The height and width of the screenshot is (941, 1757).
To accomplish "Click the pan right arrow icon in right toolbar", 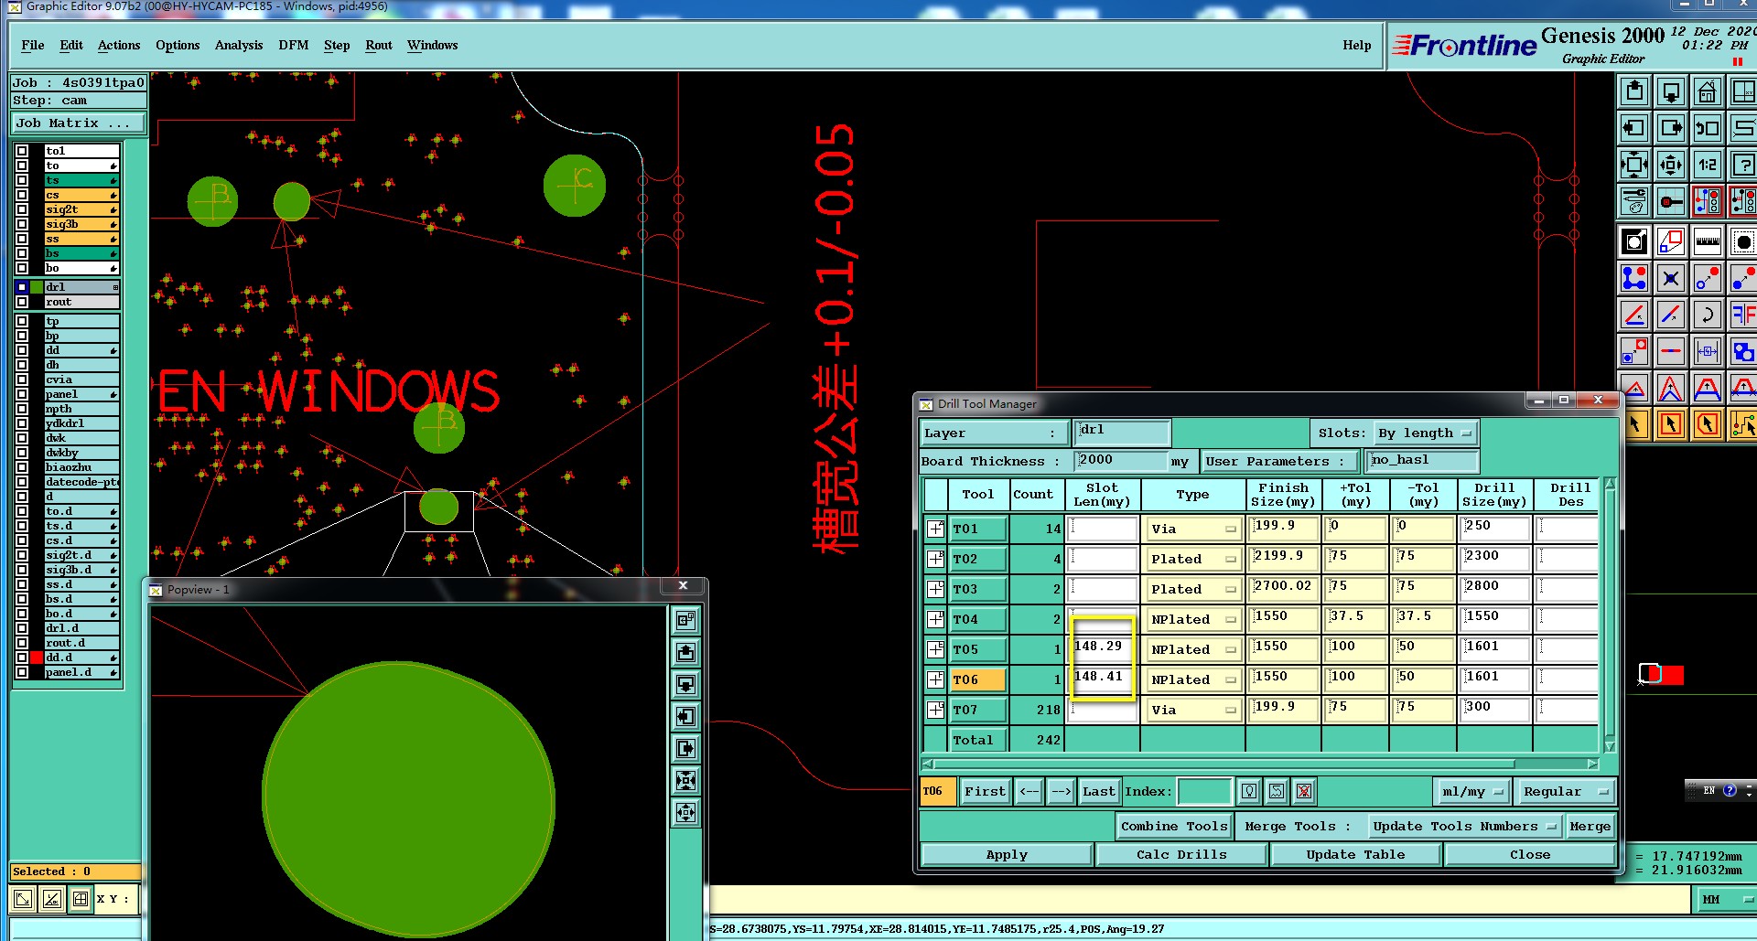I will click(x=1671, y=128).
